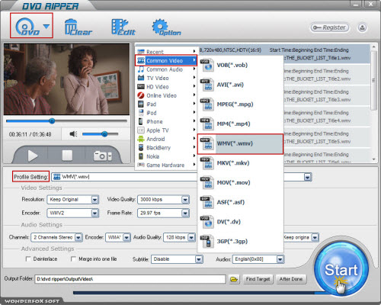This screenshot has height=305, width=381.
Task: Select the WMV(*.wmv) format icon
Action: [207, 143]
